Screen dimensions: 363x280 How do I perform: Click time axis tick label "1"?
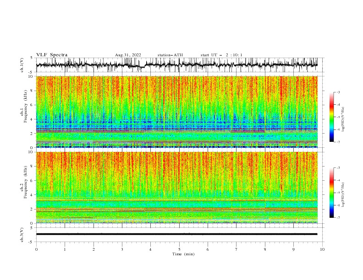[65, 249]
